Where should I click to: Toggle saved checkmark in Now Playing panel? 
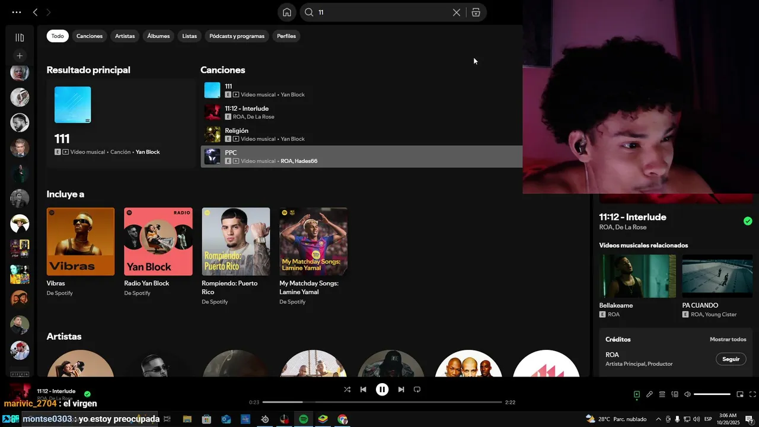[748, 221]
